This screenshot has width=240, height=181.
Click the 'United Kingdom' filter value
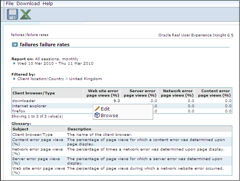point(85,79)
